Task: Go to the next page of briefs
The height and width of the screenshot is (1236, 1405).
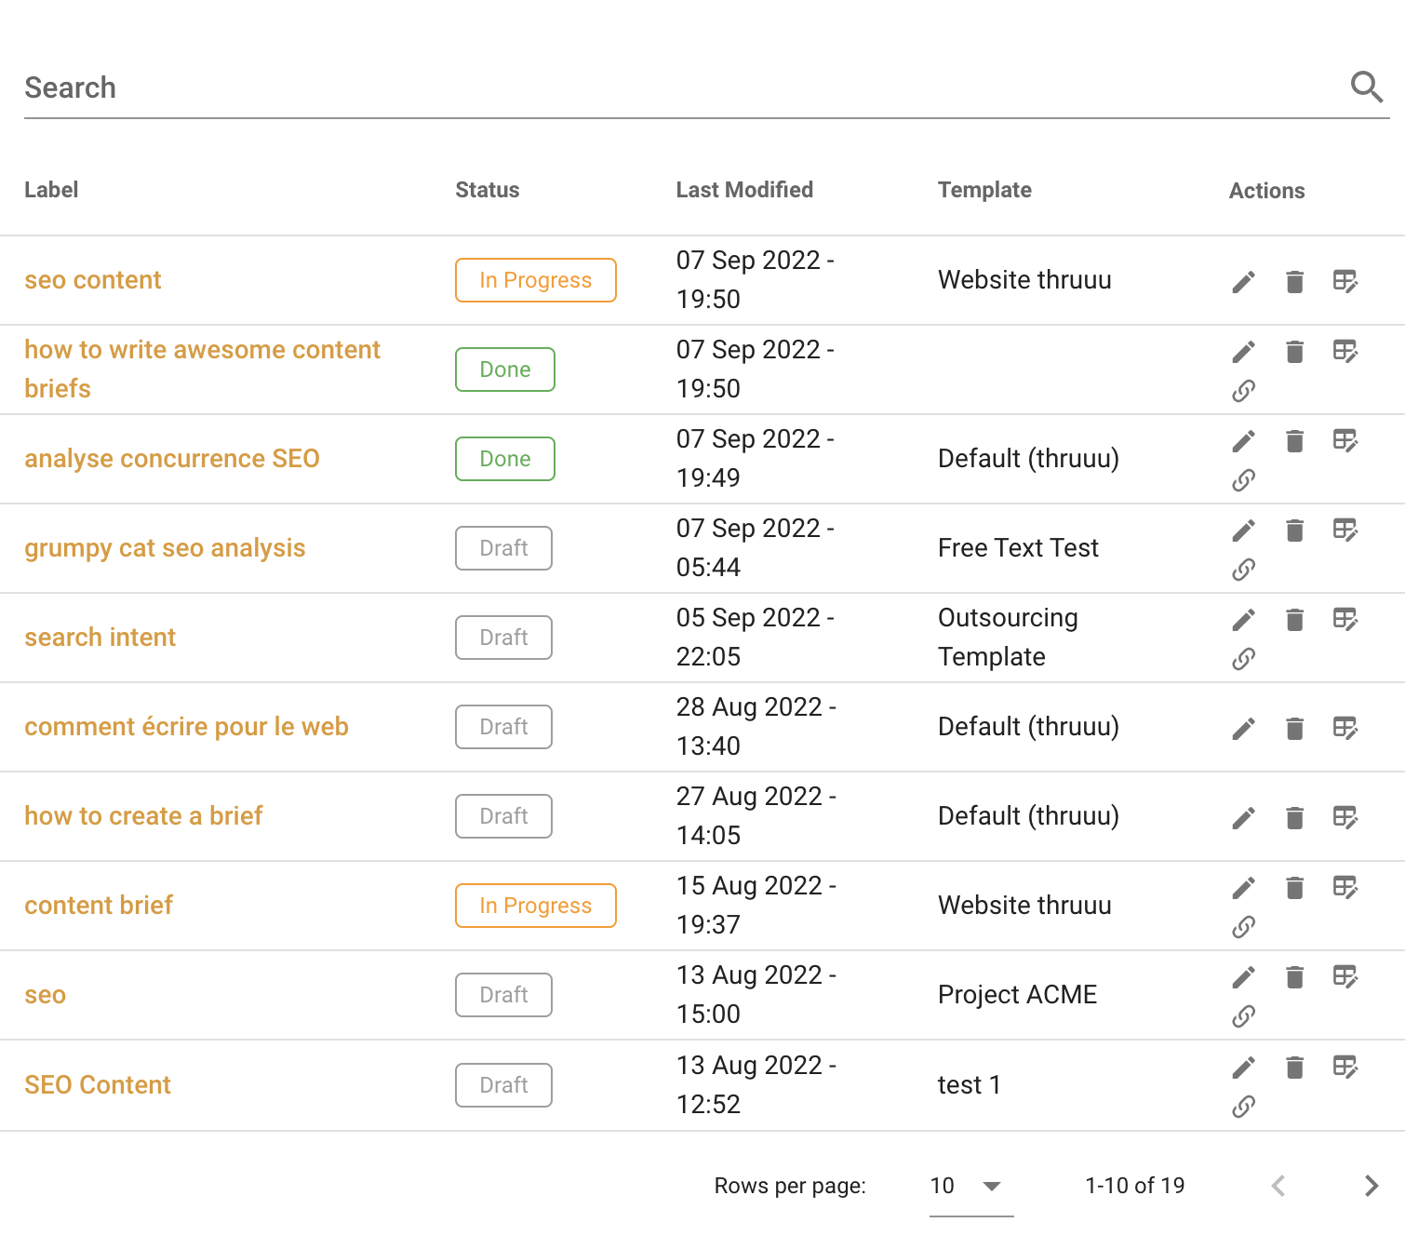Action: (1370, 1186)
